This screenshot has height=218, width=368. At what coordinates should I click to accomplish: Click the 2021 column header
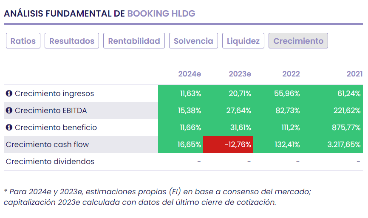[354, 74]
